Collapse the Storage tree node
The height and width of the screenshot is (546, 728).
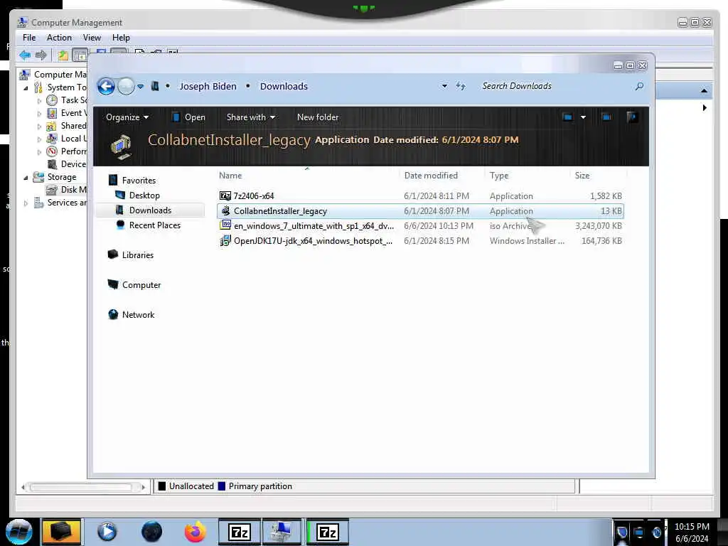(x=26, y=177)
